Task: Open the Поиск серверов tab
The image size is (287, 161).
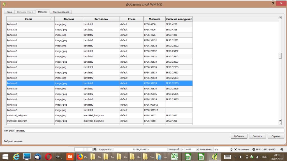Action: pos(60,12)
